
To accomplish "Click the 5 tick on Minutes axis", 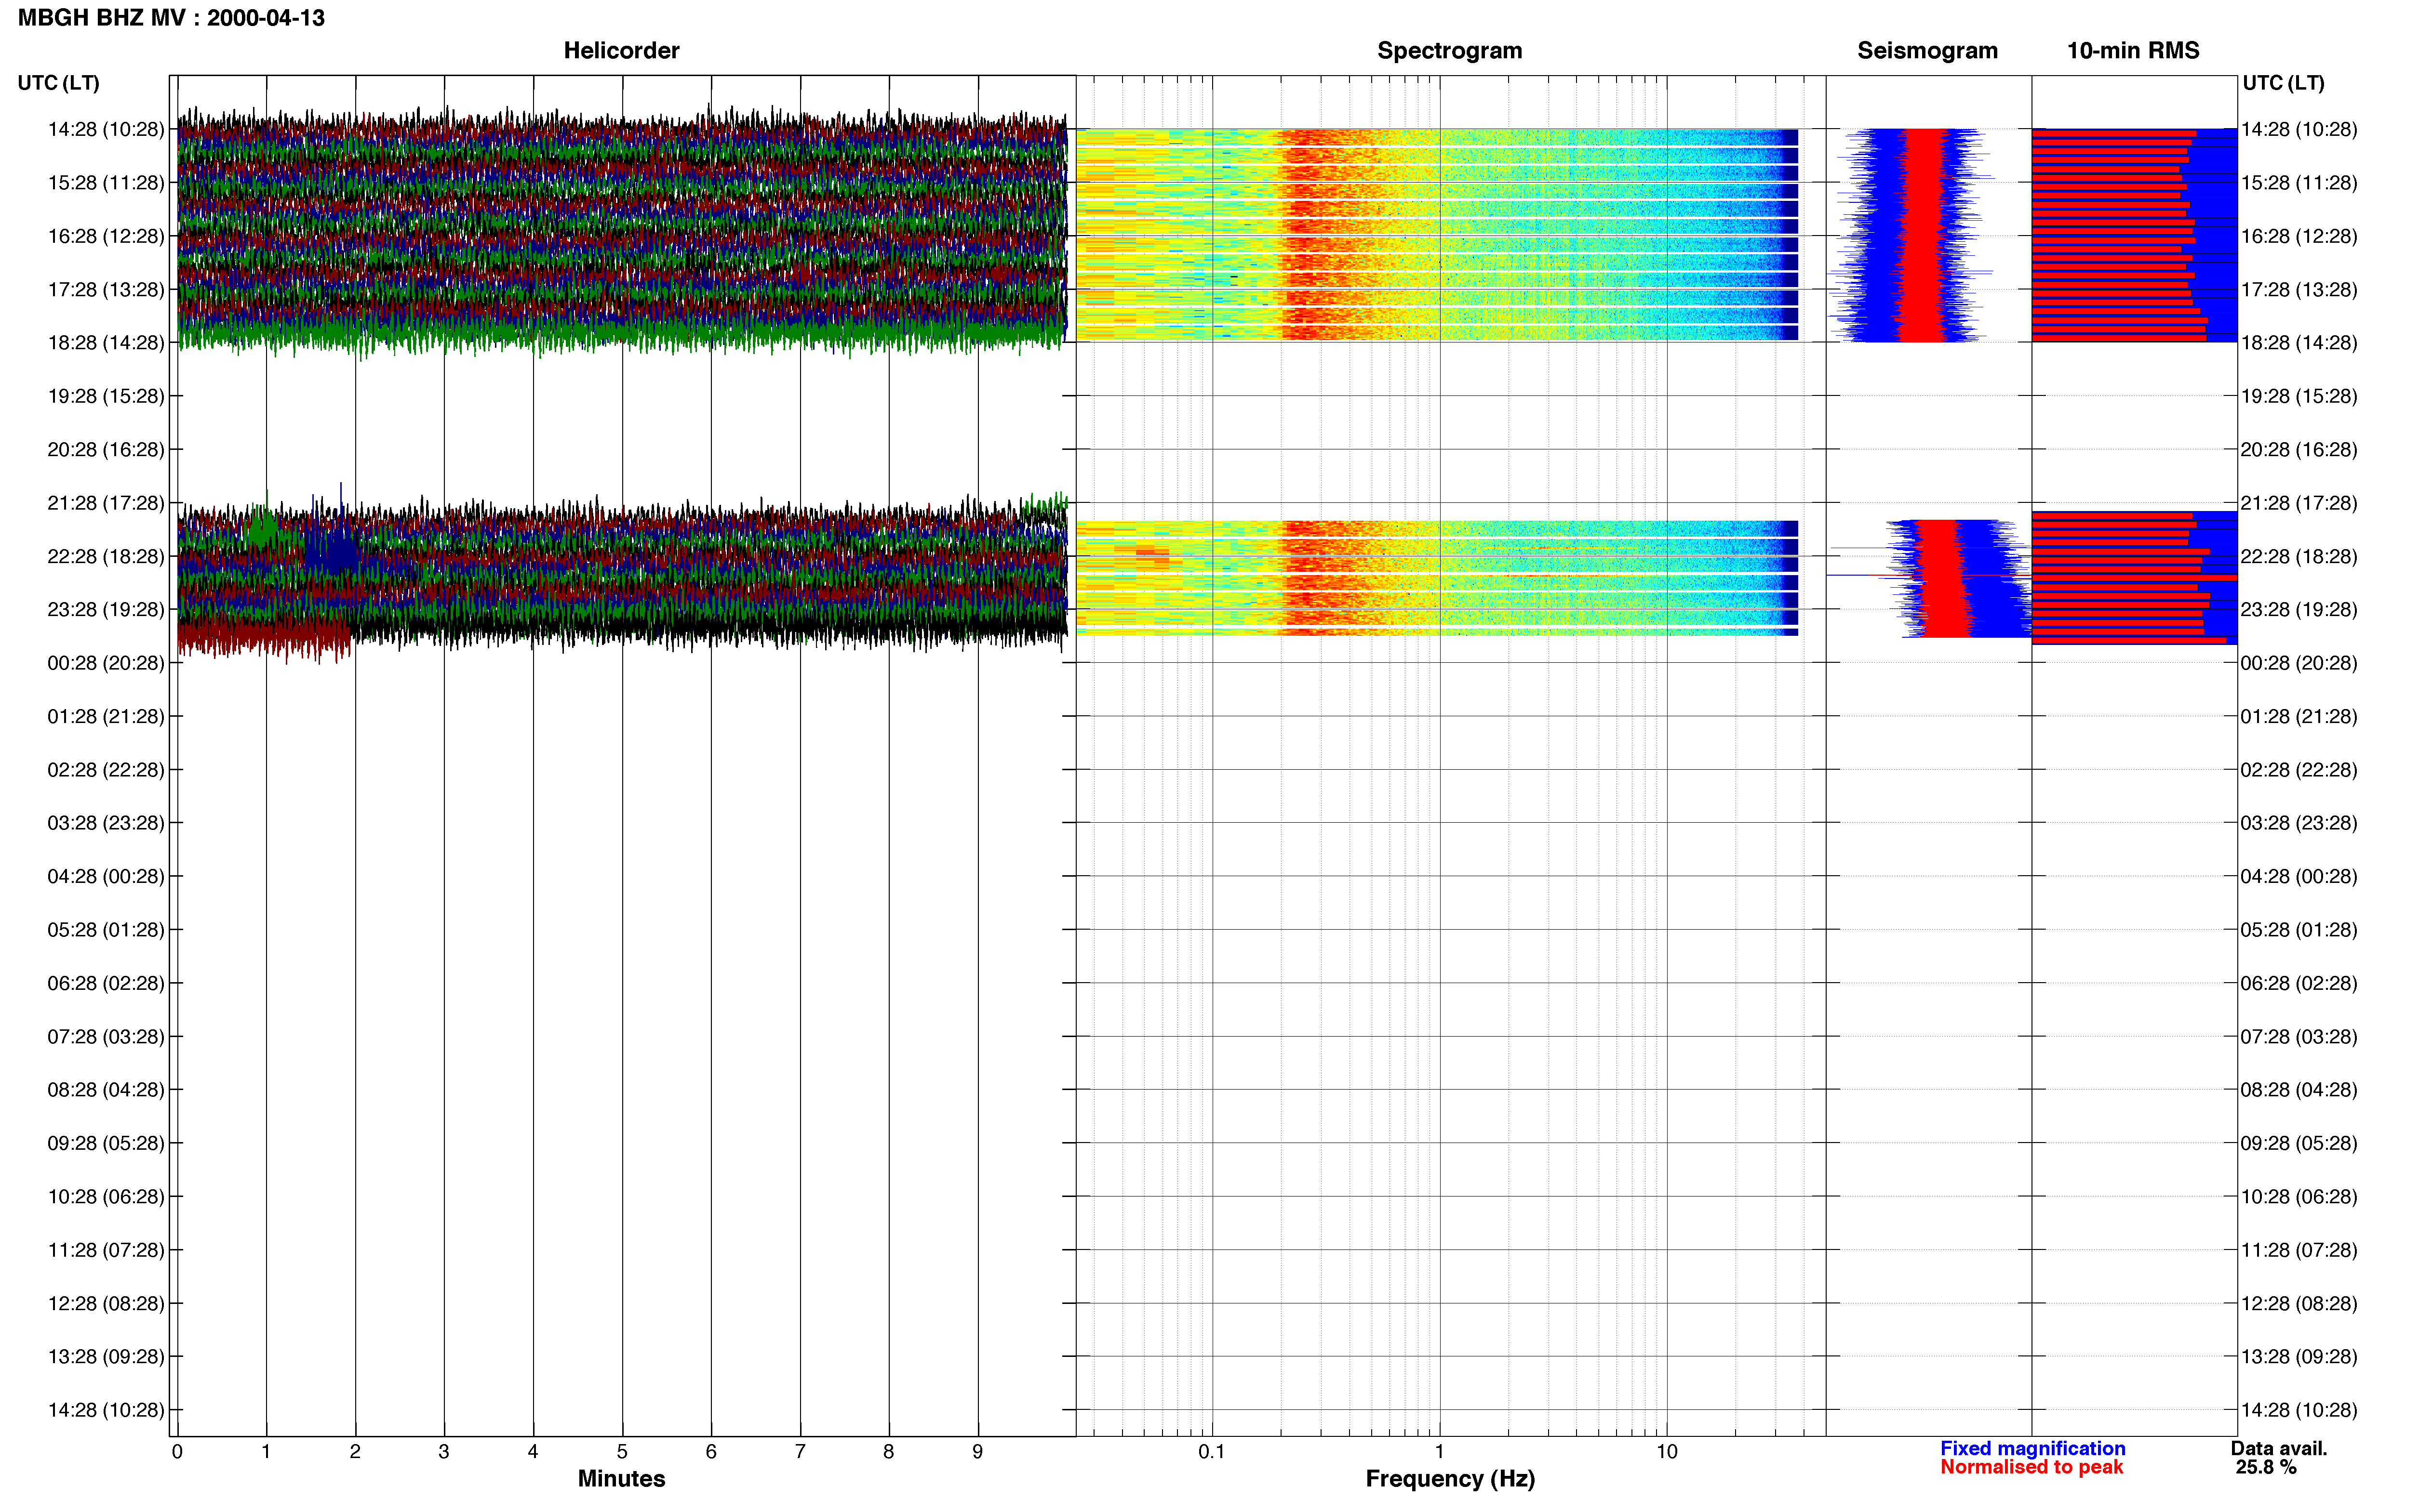I will click(622, 1451).
